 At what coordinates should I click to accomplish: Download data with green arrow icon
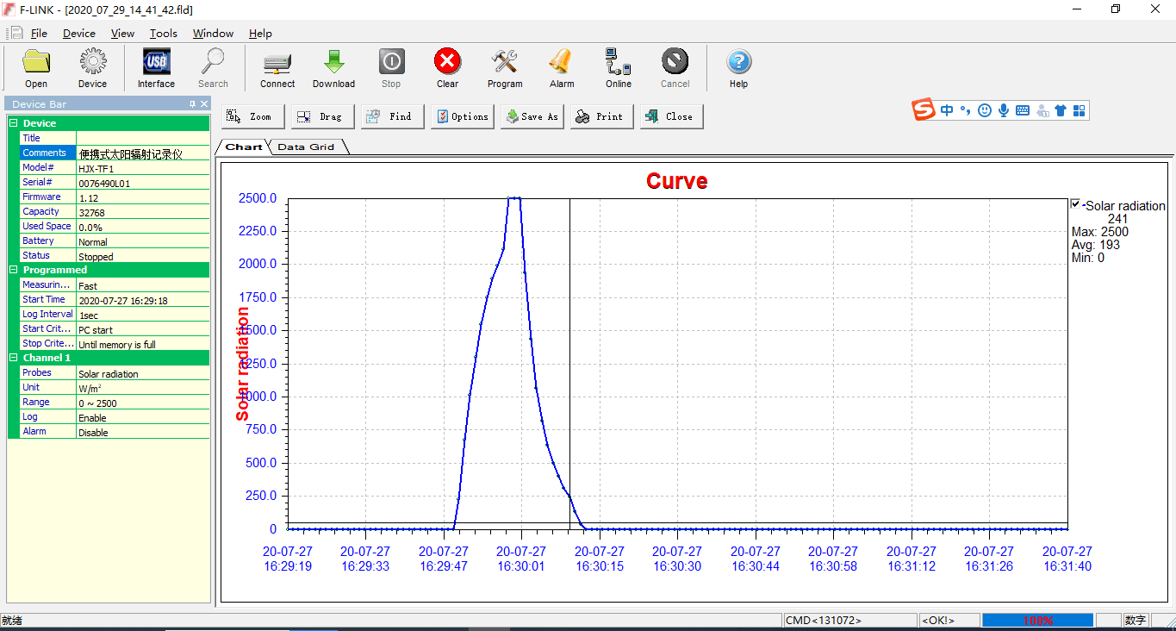click(333, 62)
